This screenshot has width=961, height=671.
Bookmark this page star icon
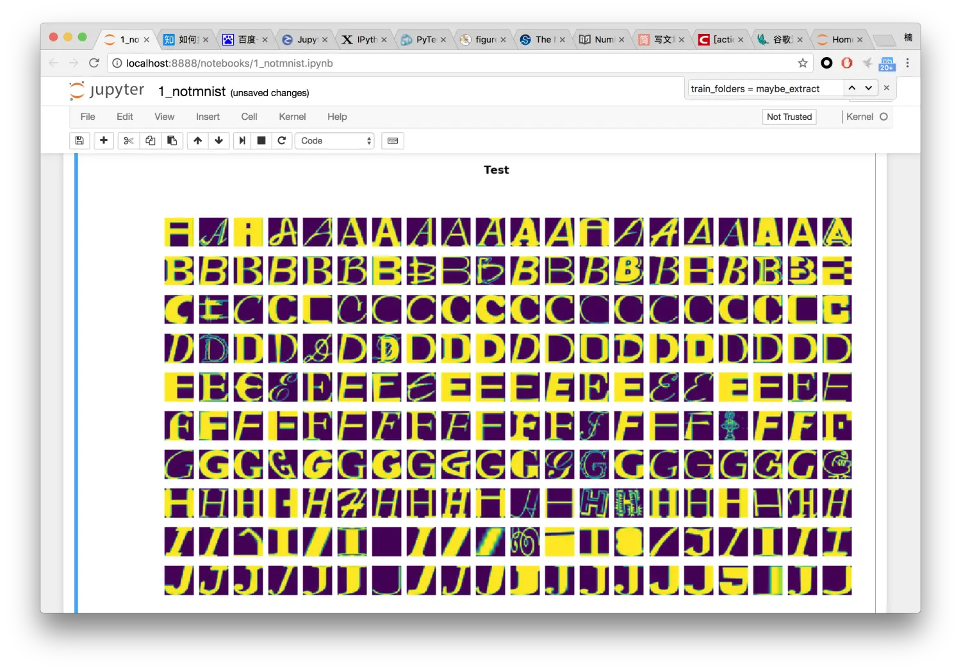click(803, 63)
